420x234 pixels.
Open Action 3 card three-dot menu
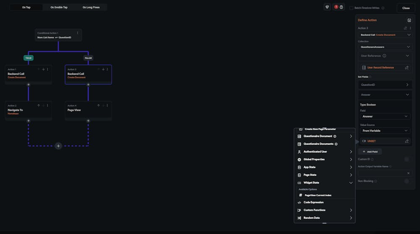coord(107,69)
